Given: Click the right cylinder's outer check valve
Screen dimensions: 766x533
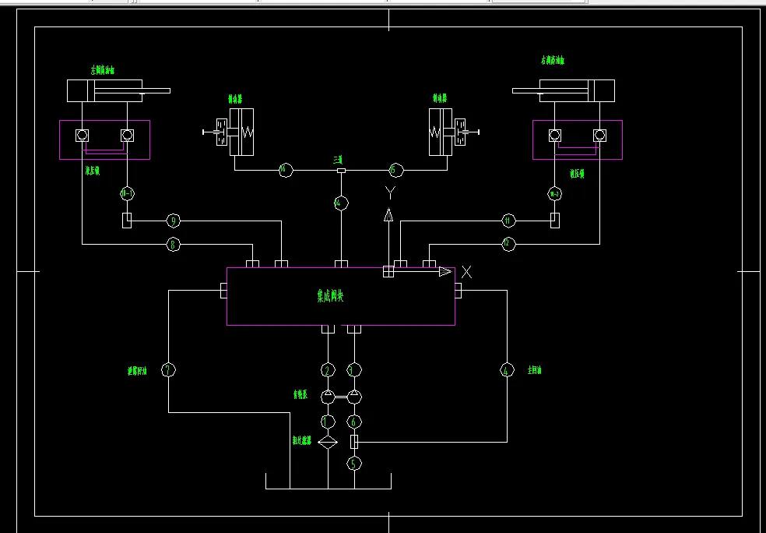Looking at the screenshot, I should 599,136.
